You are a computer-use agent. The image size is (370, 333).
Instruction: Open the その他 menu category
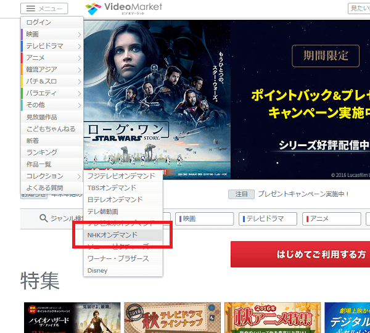tap(52, 105)
